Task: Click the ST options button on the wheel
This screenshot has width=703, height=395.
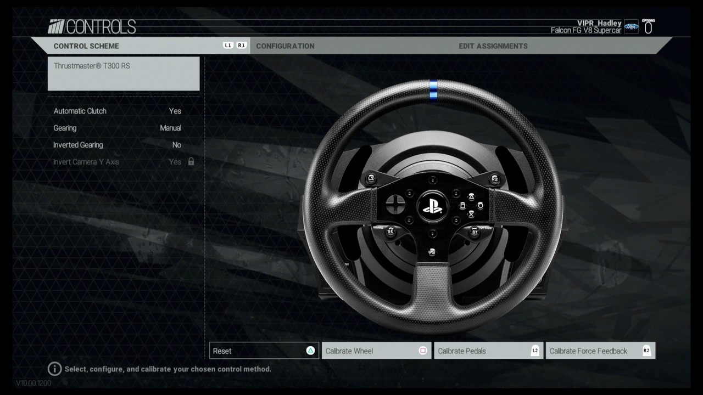Action: coord(475,232)
